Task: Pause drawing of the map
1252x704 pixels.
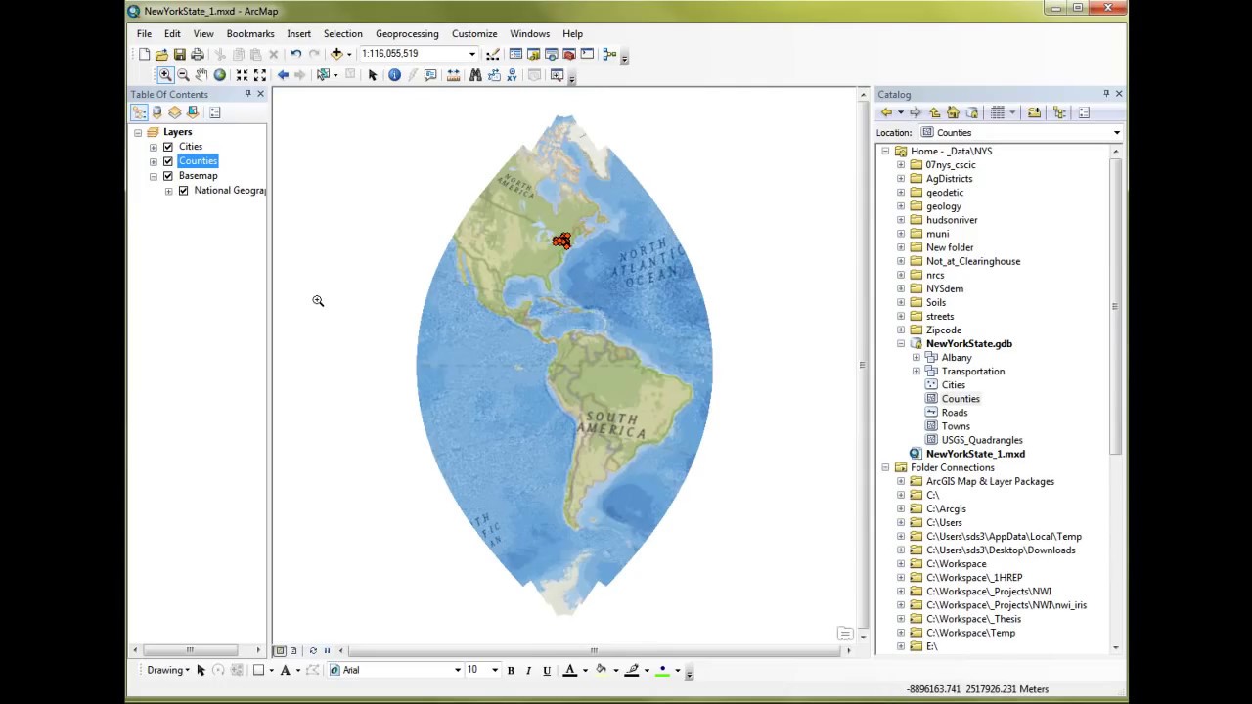Action: [x=327, y=650]
